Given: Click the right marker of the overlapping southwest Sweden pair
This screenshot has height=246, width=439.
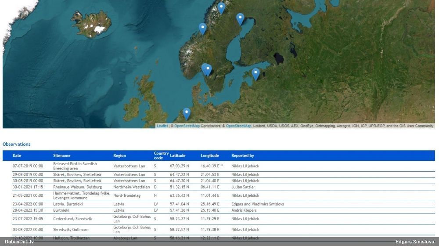Looking at the screenshot, I should click(x=209, y=70).
